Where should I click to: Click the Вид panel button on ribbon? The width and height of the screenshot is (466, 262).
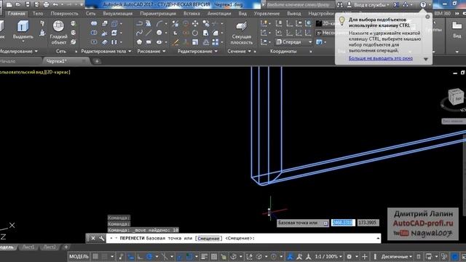(x=457, y=30)
